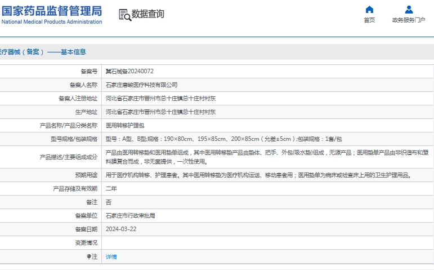
Task: Click the 产品描述/主要组成成分 label
Action: click(69, 157)
